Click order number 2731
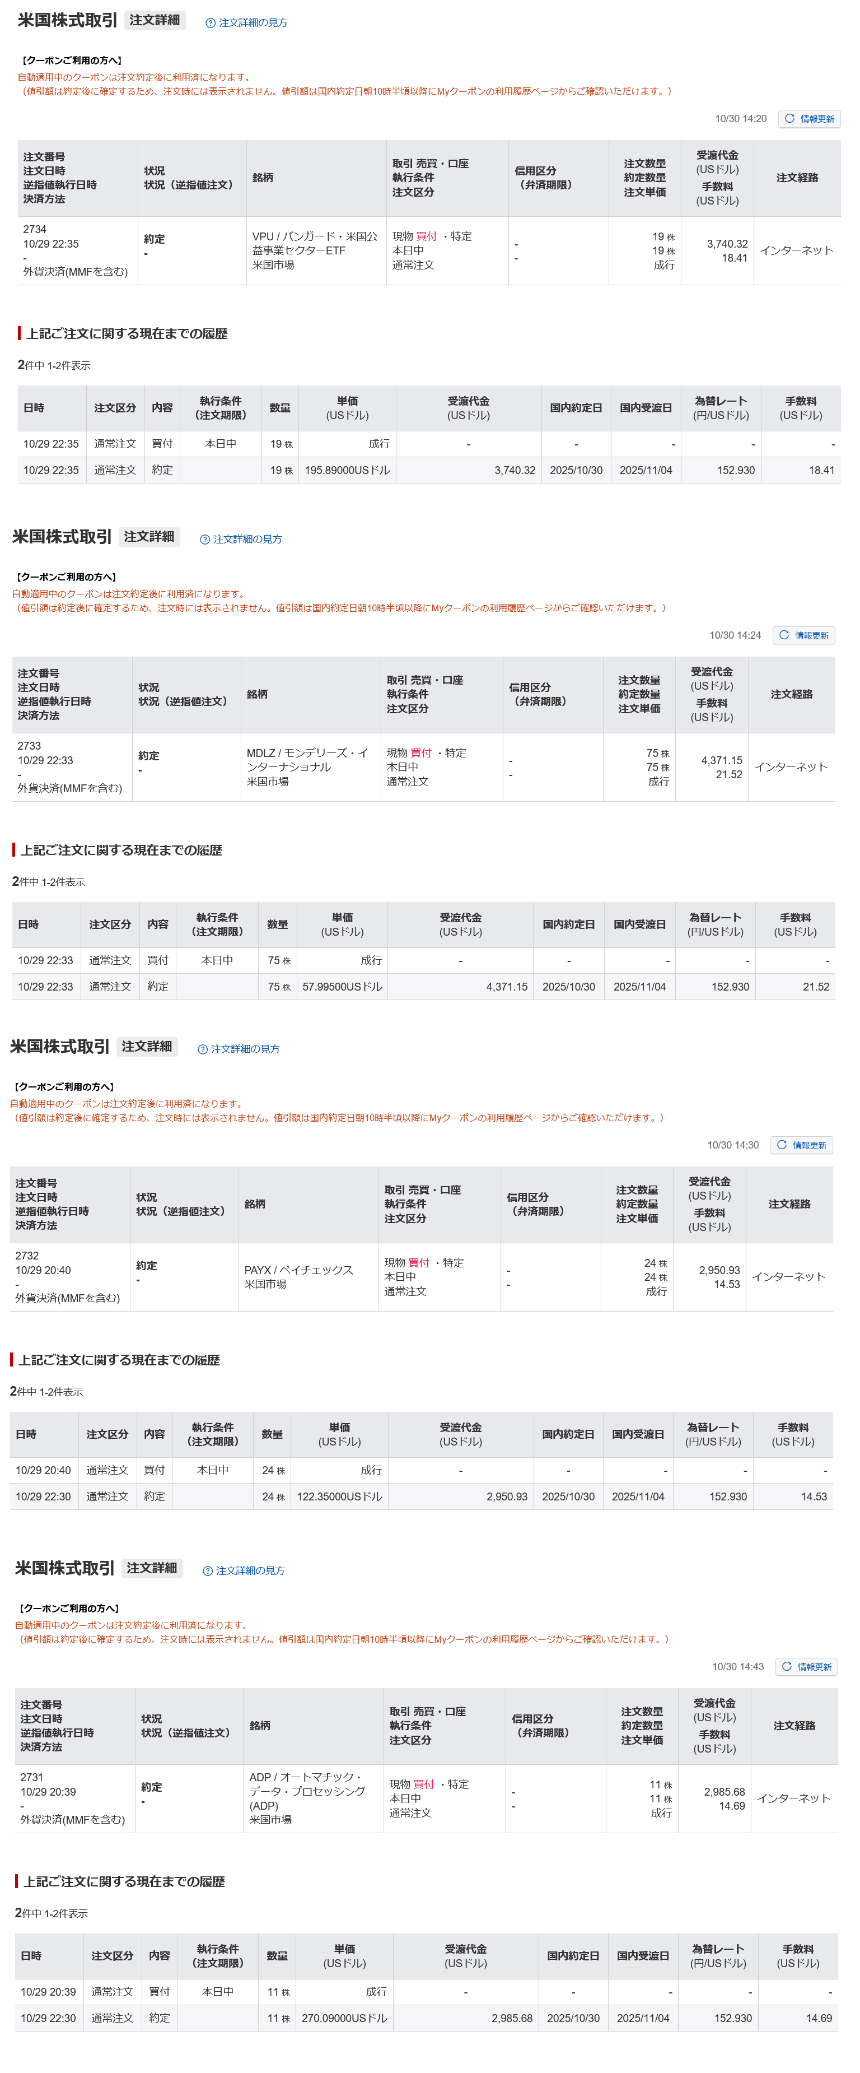Image resolution: width=860 pixels, height=2073 pixels. point(32,1778)
